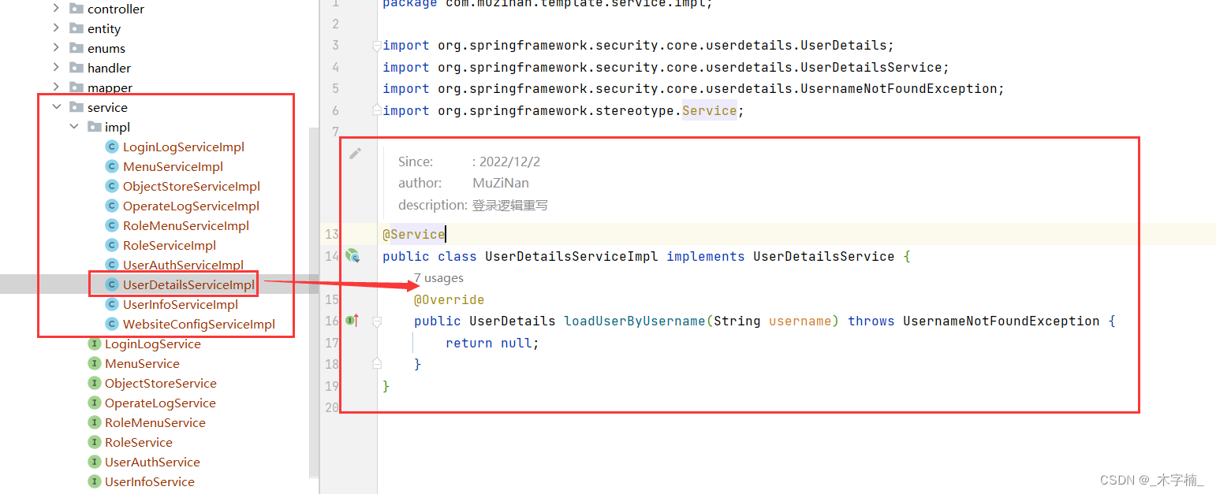1216x494 pixels.
Task: Select the impl folder icon
Action: 94,127
